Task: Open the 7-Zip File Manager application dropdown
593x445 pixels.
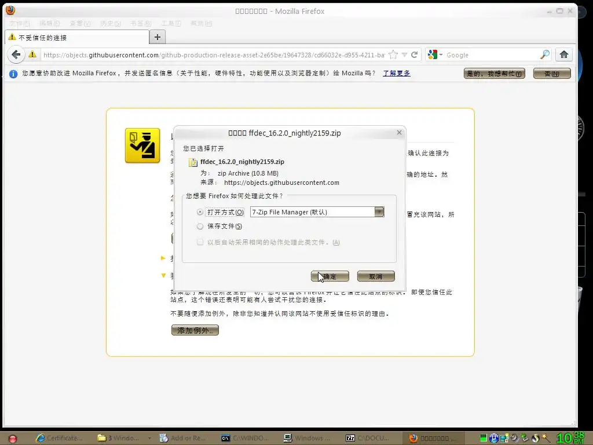Action: coord(379,212)
